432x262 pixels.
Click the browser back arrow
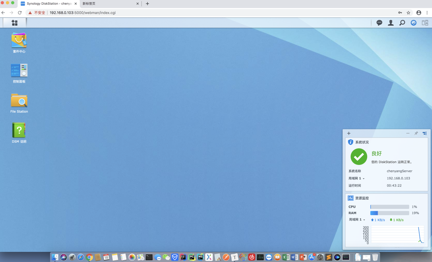[x=3, y=13]
